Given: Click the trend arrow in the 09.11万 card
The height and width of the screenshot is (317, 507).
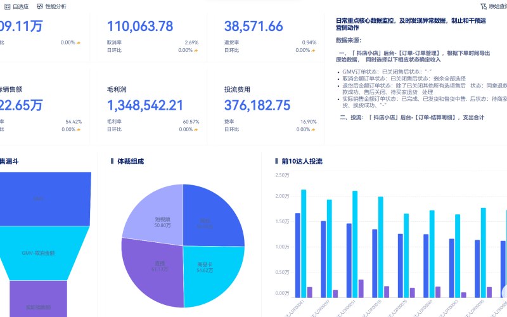Looking at the screenshot, I should [x=79, y=42].
